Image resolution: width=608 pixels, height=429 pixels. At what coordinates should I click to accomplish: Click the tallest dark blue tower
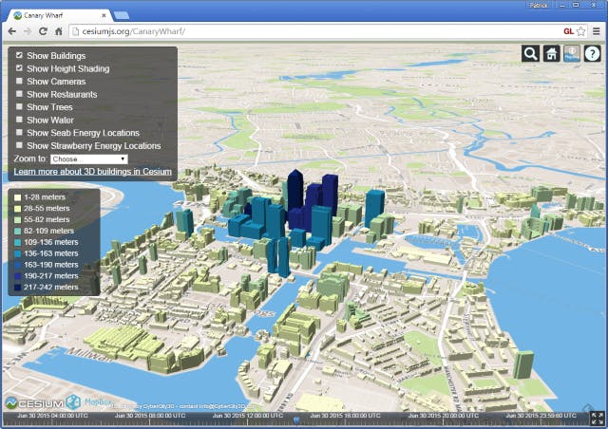(x=295, y=191)
